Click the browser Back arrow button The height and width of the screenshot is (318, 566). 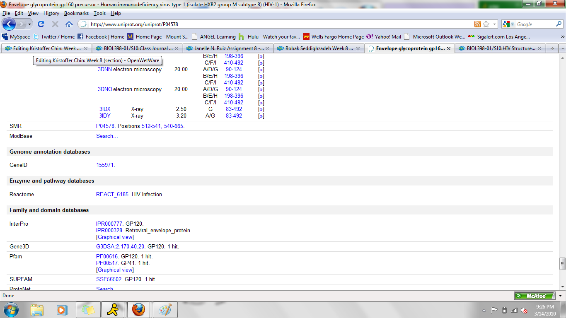click(9, 24)
